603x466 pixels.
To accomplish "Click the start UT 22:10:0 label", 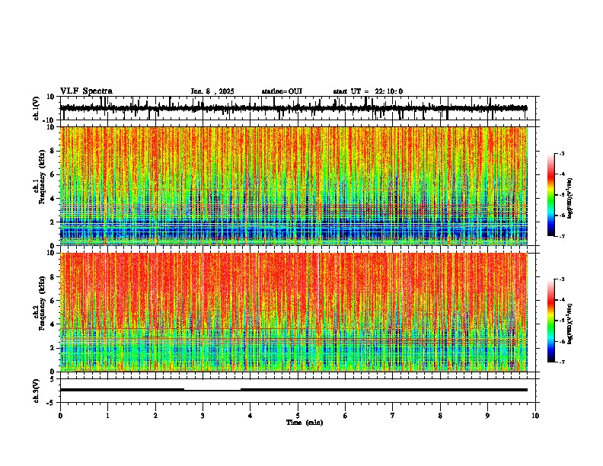I will [x=368, y=91].
